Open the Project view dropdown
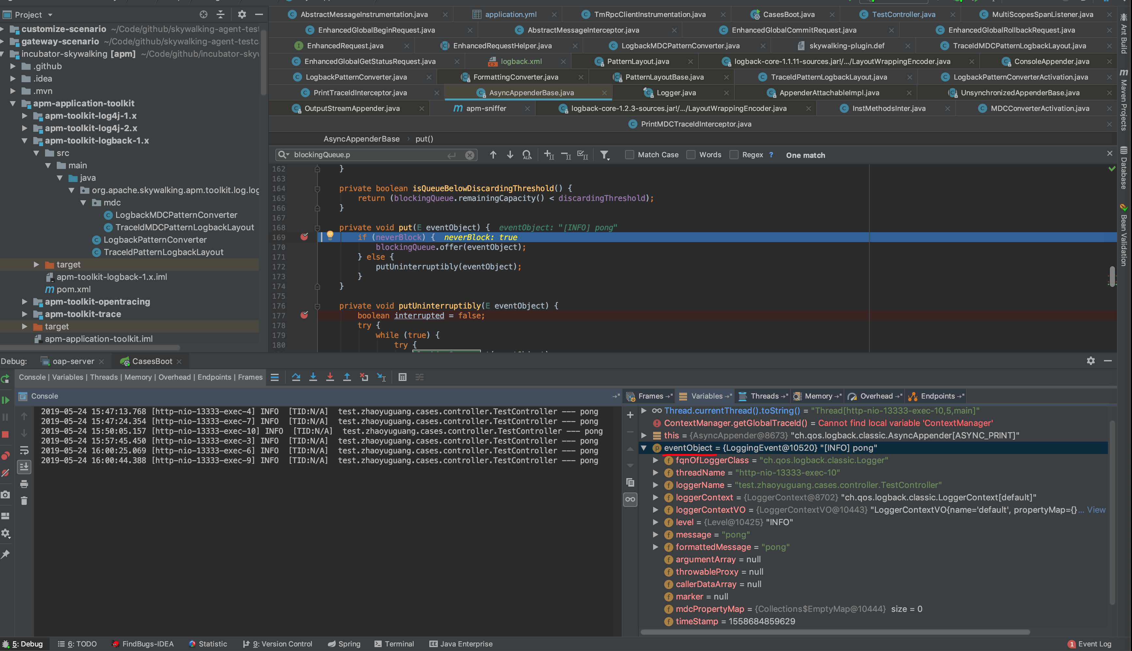Screen dimensions: 1132x651 click(x=50, y=15)
